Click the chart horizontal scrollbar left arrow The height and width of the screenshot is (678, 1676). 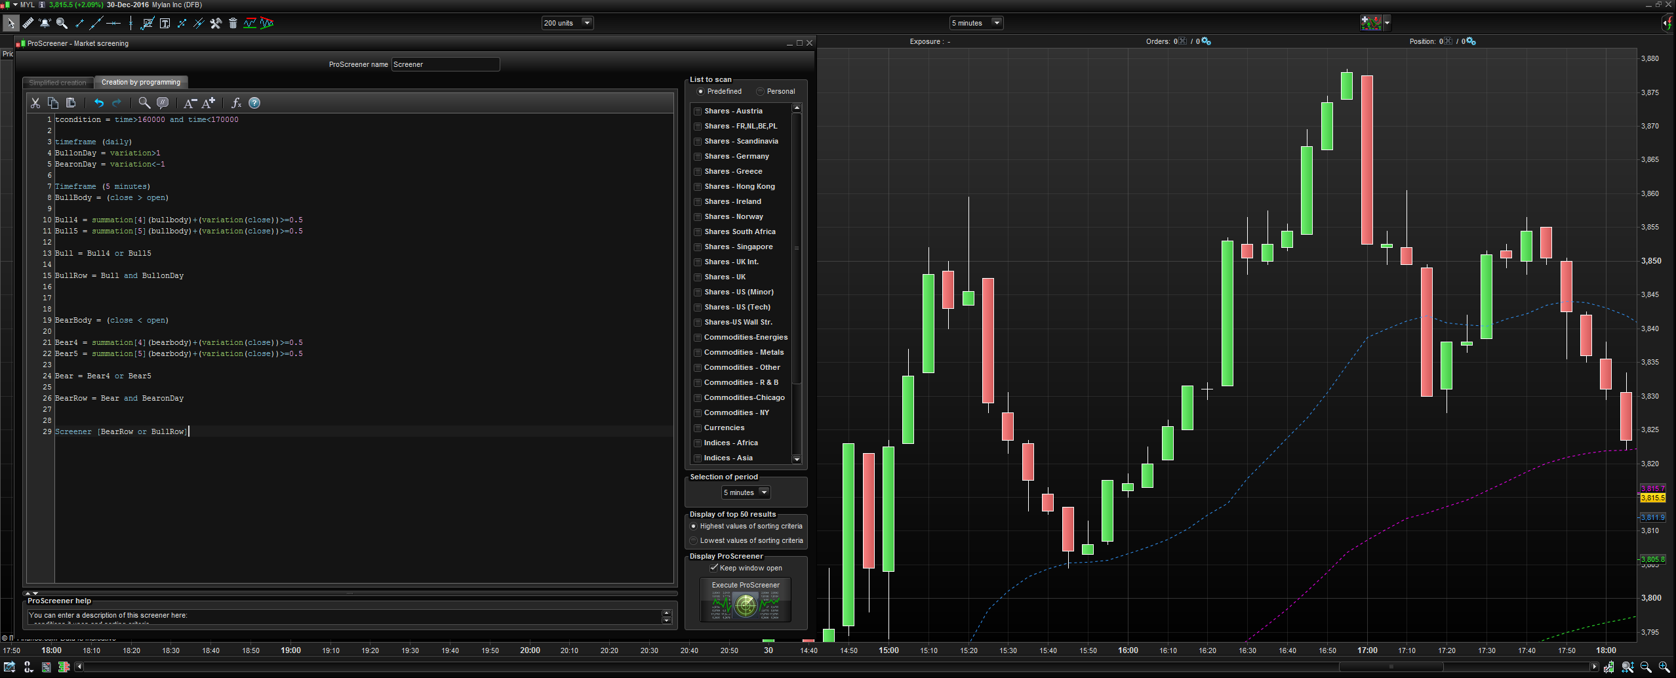(79, 667)
